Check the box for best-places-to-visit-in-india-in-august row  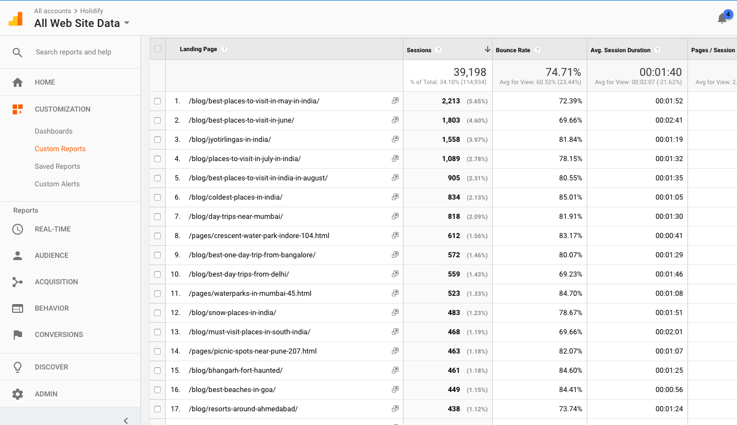tap(157, 178)
